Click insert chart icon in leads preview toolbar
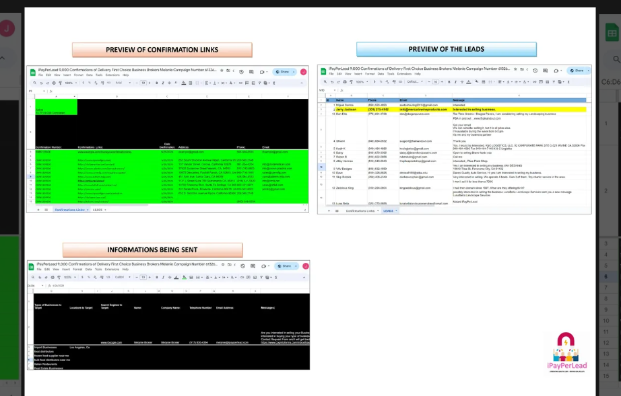 coord(548,82)
